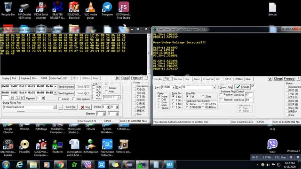The height and width of the screenshot is (169, 301).
Task: Click the Stop button with red X
Action: [x=86, y=107]
